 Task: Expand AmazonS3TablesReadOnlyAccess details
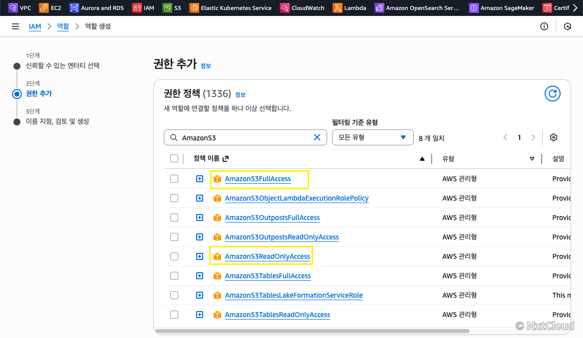click(x=200, y=315)
